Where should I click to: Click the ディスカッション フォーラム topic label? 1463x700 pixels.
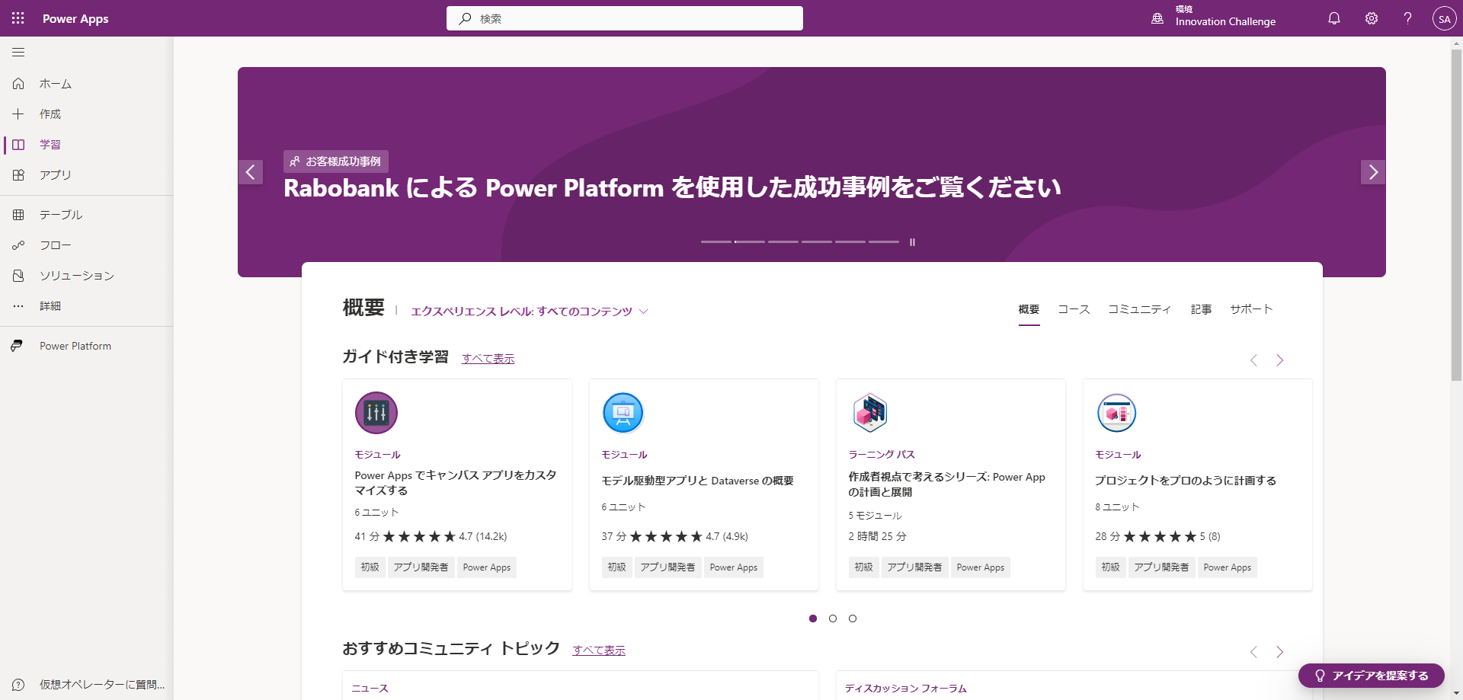pyautogui.click(x=906, y=689)
